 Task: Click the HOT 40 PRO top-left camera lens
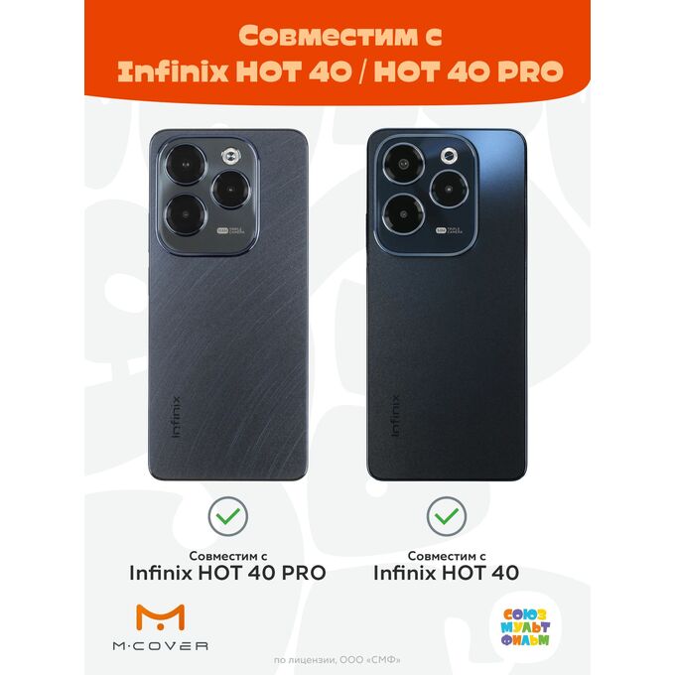coord(186,165)
